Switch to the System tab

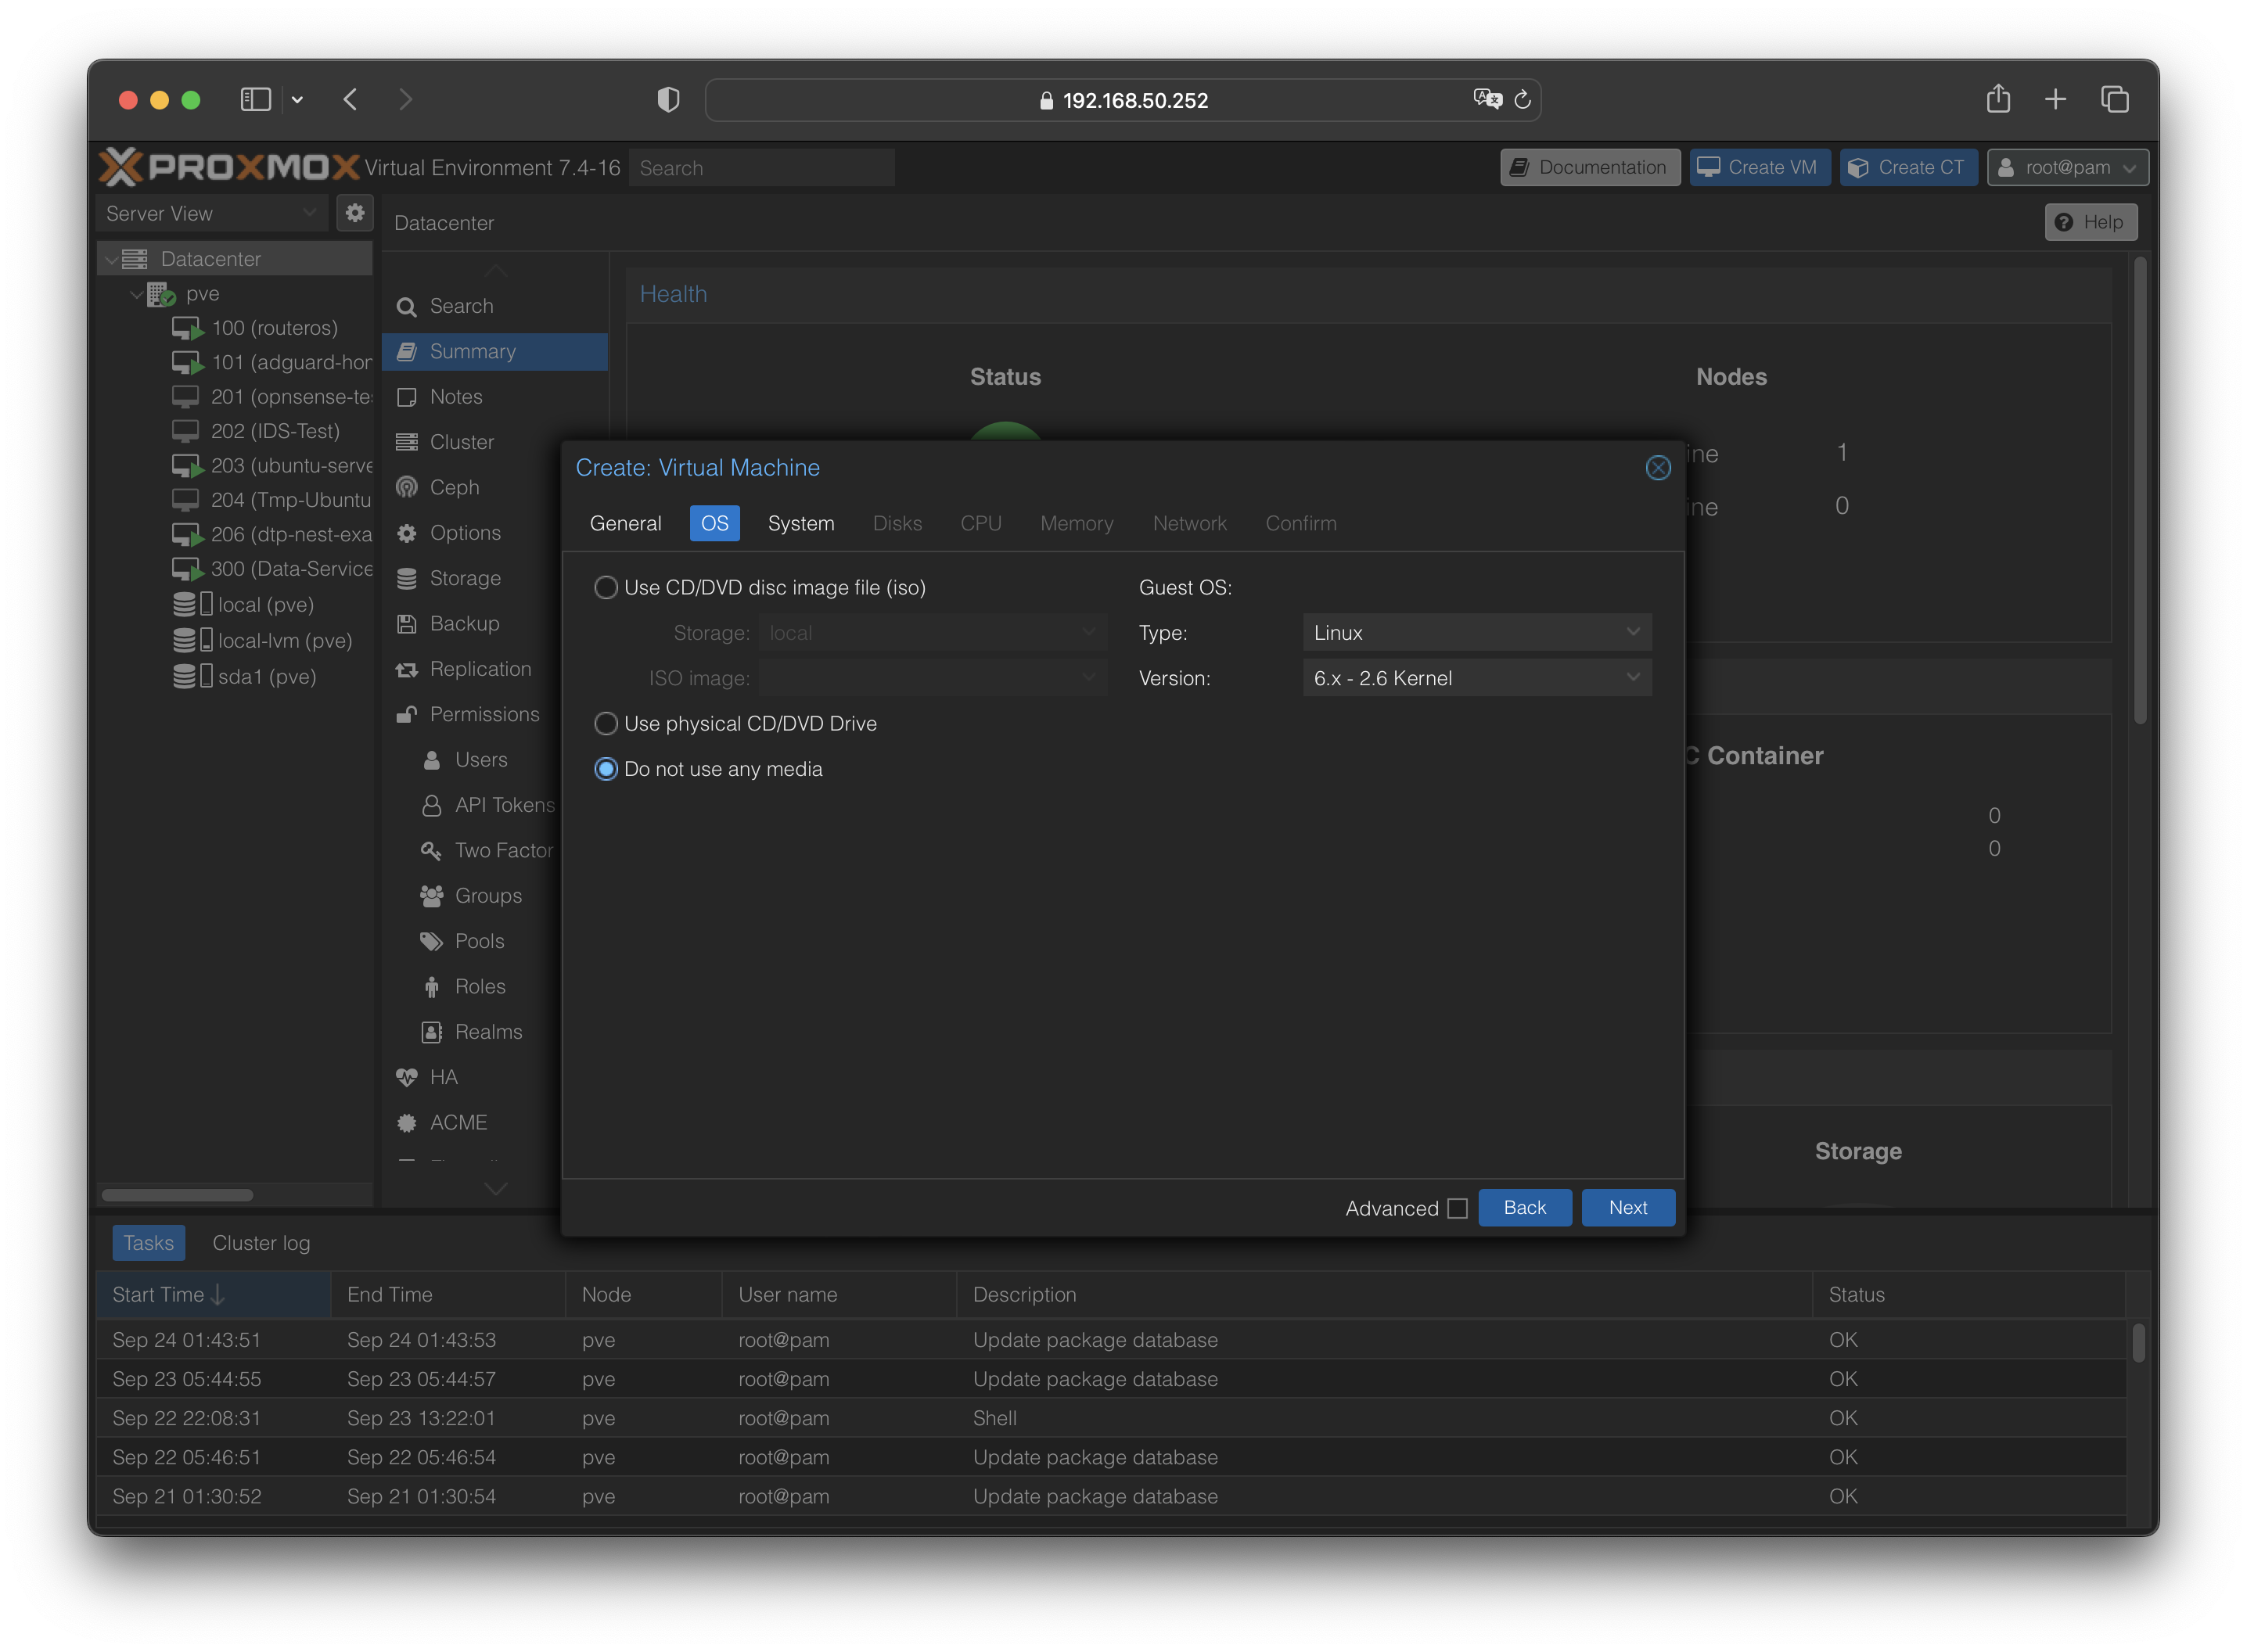tap(800, 524)
